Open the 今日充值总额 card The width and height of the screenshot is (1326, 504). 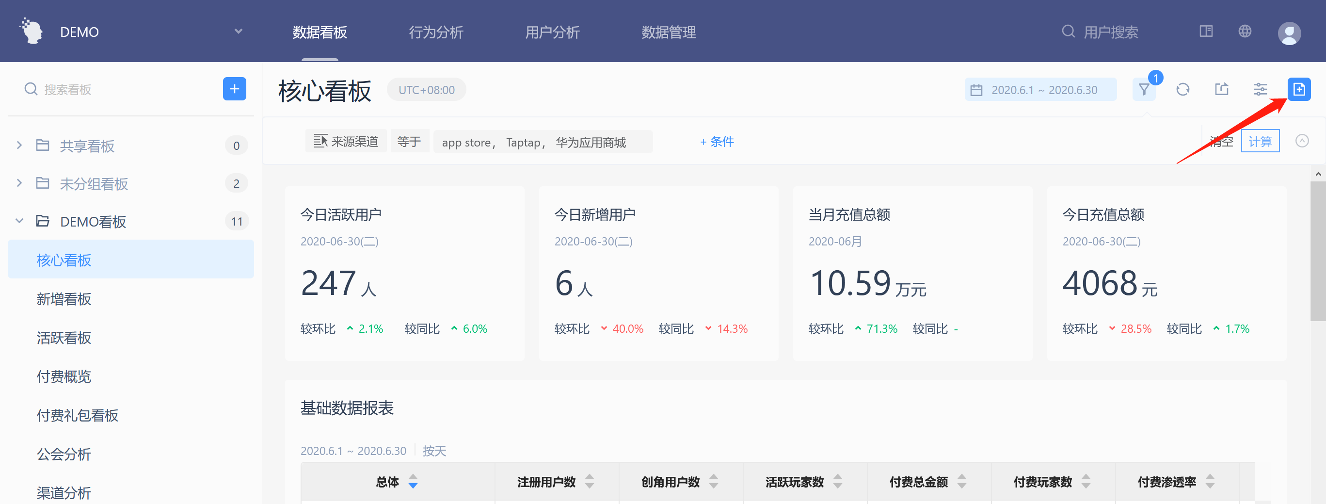(x=1167, y=274)
